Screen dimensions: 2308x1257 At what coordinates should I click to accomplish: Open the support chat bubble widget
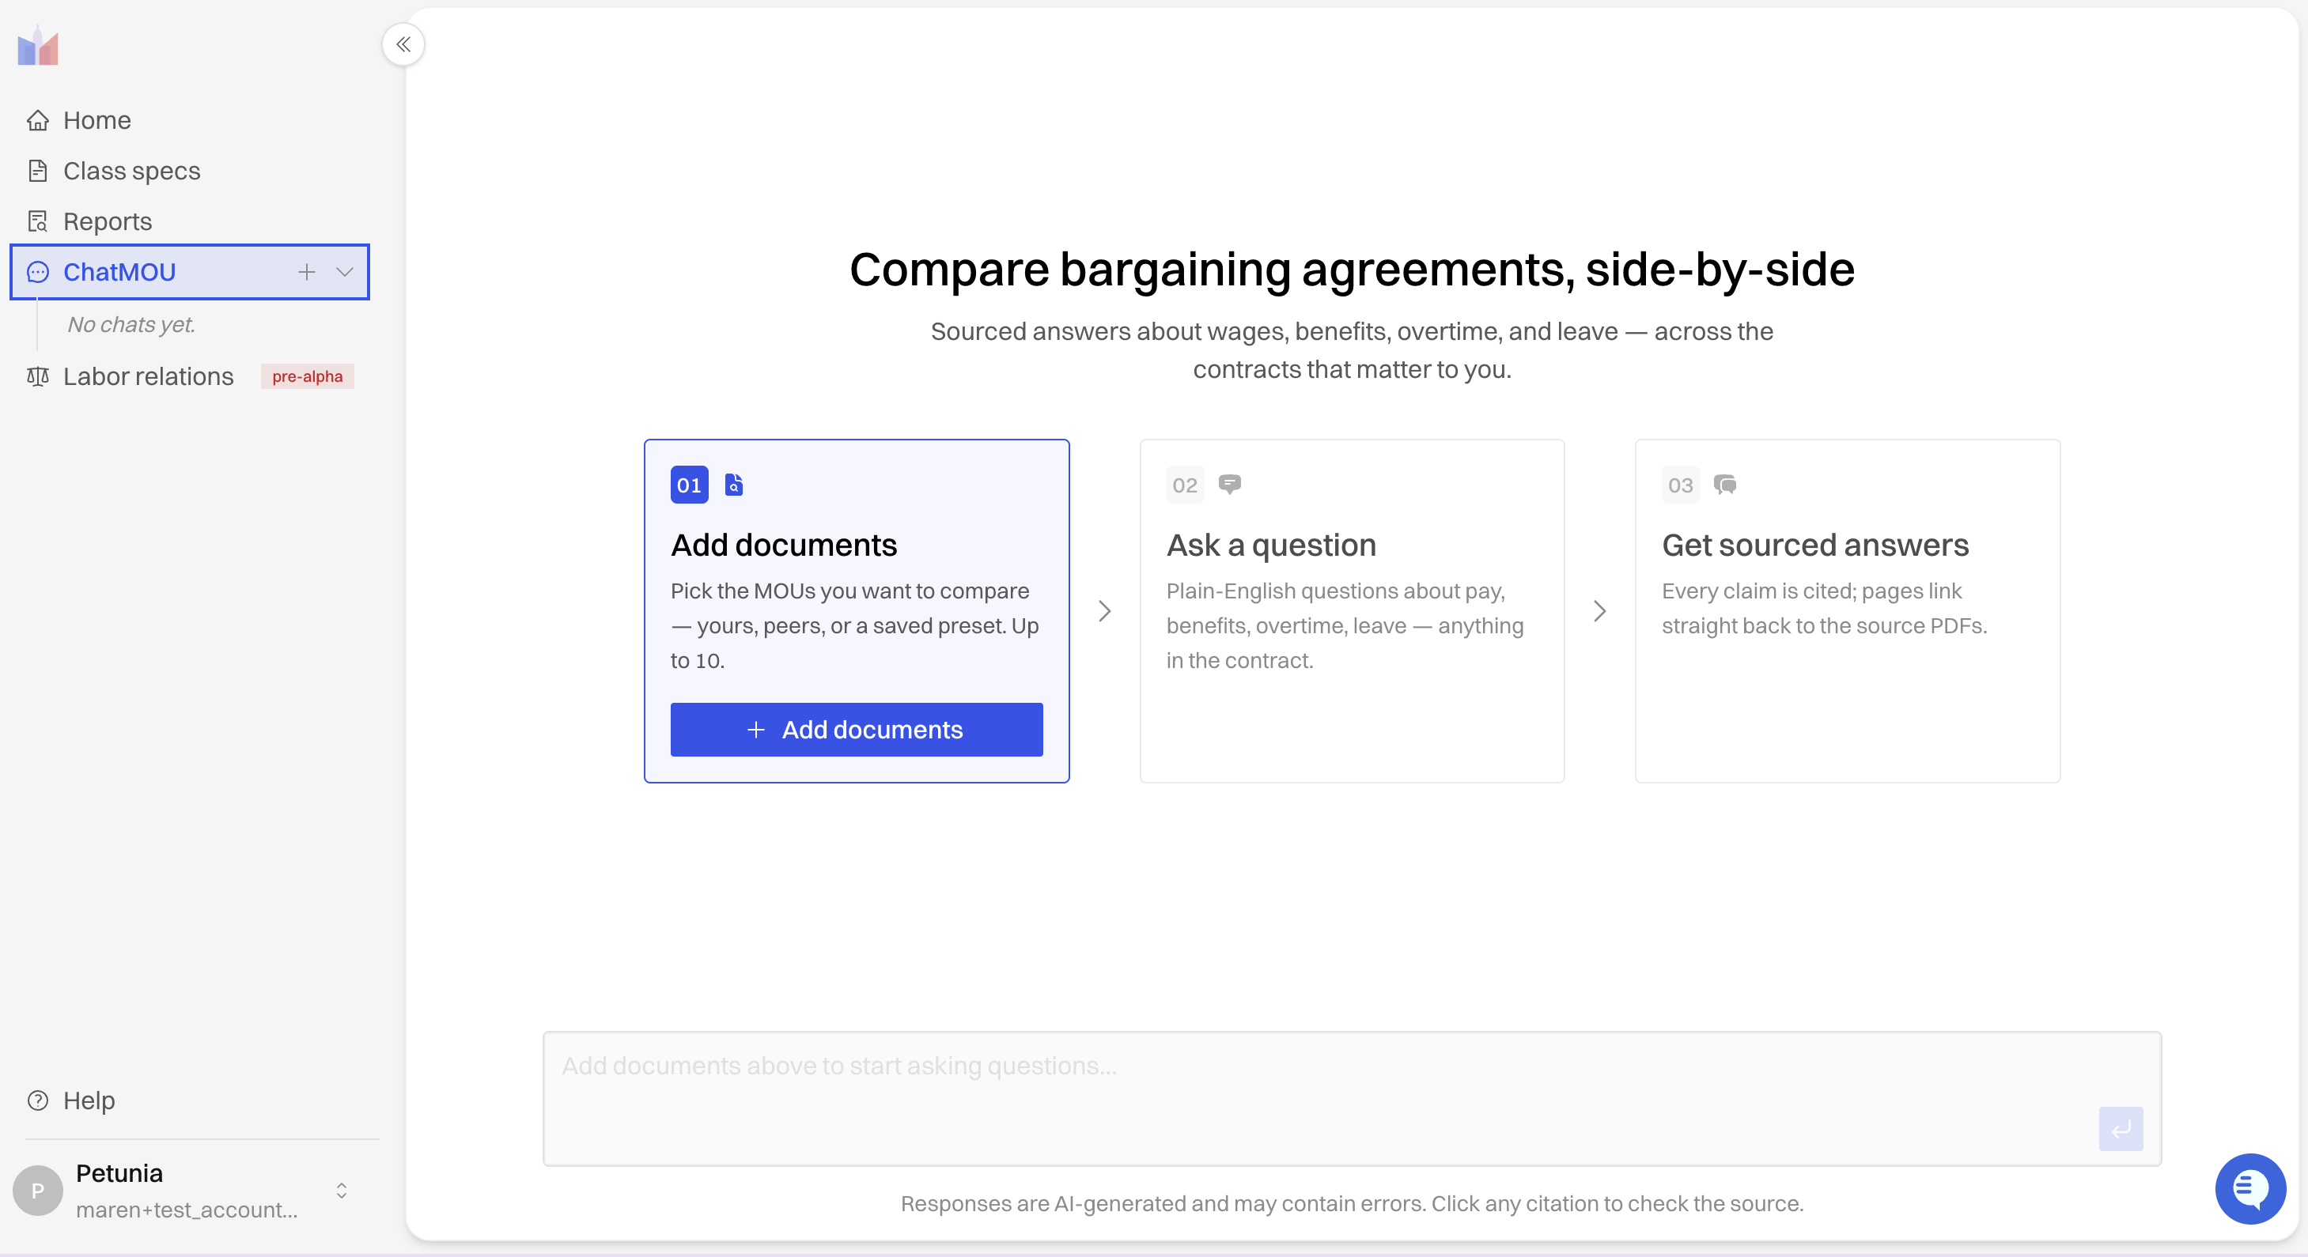point(2249,1188)
